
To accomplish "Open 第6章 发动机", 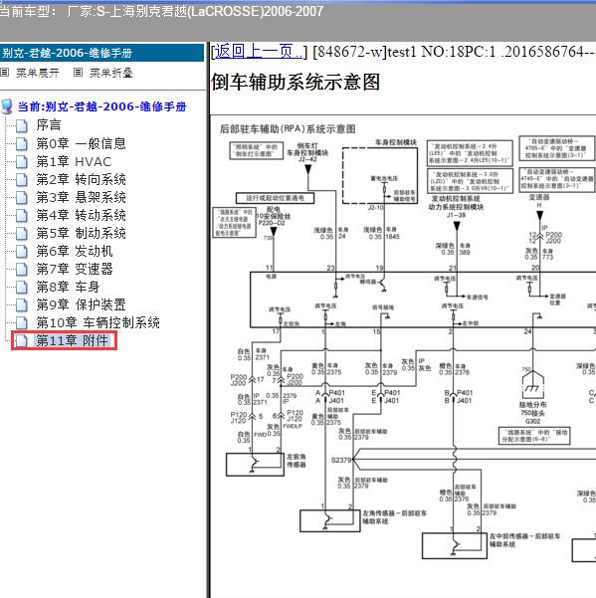I will 75,251.
